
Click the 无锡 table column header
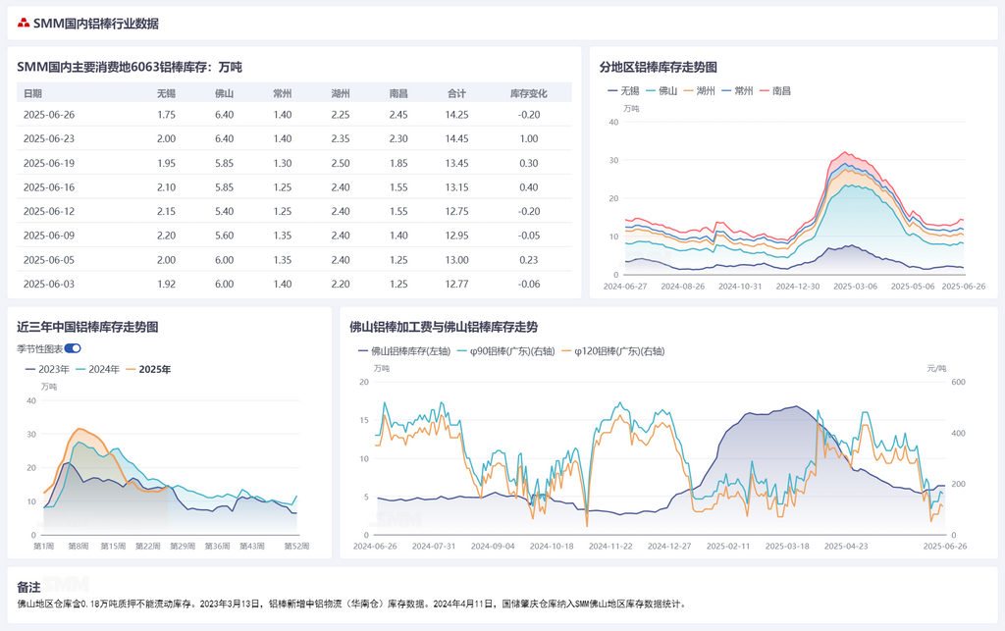[x=166, y=93]
